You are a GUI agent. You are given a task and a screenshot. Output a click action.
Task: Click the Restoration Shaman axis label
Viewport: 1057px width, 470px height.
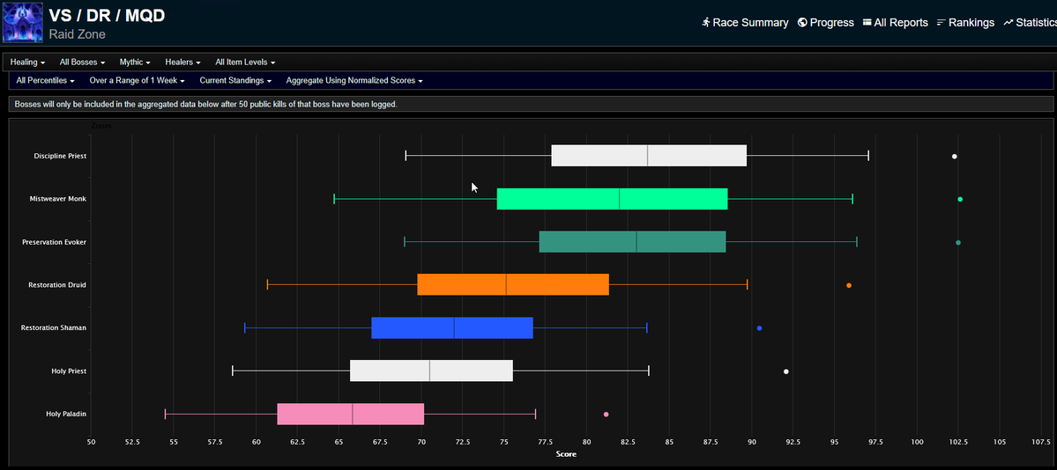click(x=54, y=328)
